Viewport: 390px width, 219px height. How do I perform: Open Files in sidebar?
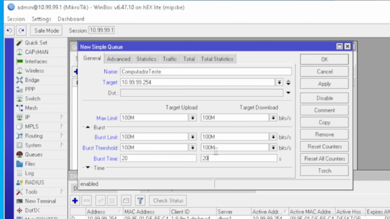click(x=30, y=164)
